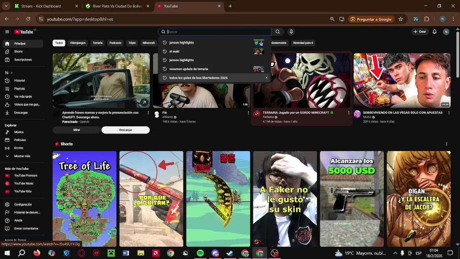The image size is (460, 259).
Task: Open Enviar comentarios in sidebar
Action: tap(23, 228)
